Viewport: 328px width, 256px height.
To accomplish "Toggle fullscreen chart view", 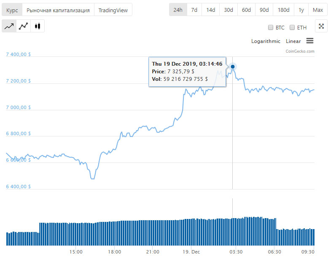I will coord(321,26).
